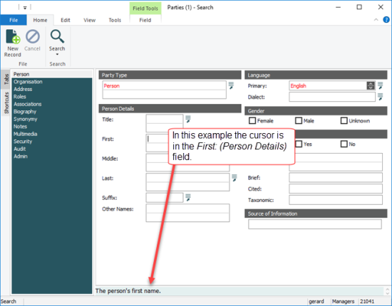Screen dimensions: 392x306
Task: Open the Last name lookup icon
Action: coord(234,178)
